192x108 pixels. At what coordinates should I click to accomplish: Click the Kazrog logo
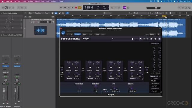click(x=71, y=39)
